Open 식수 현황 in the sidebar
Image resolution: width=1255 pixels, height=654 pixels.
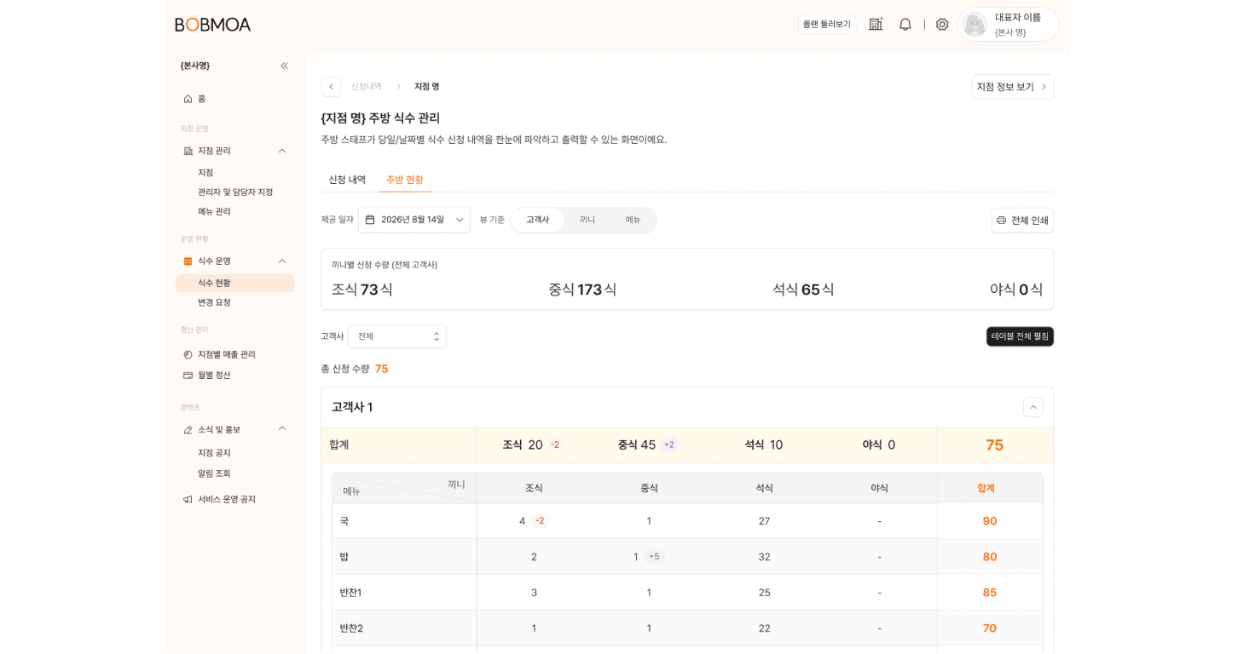(x=235, y=283)
